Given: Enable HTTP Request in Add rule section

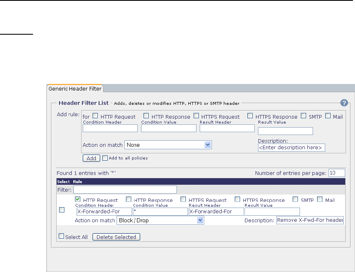Looking at the screenshot, I should [95, 116].
